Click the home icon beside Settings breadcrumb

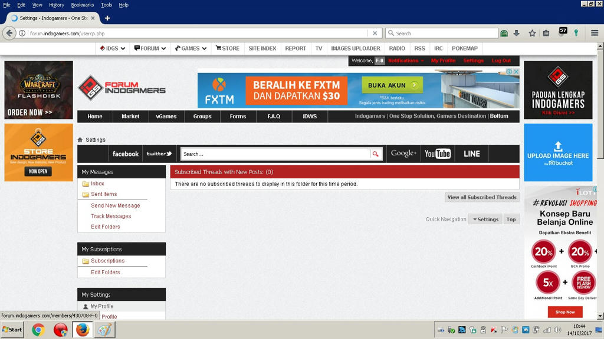coord(80,140)
